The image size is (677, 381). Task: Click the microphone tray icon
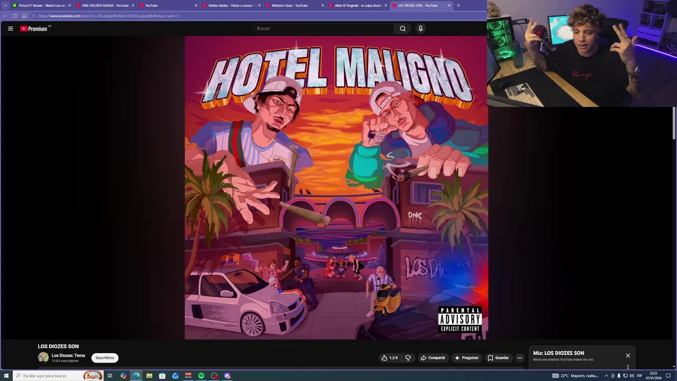(x=619, y=376)
